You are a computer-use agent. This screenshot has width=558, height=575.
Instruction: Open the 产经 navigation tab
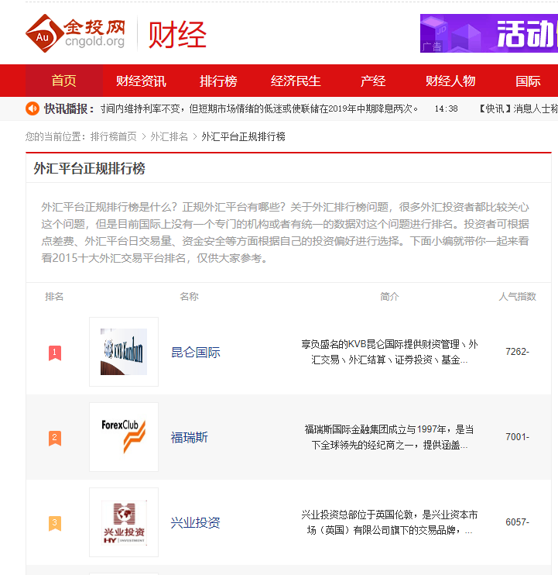coord(373,81)
